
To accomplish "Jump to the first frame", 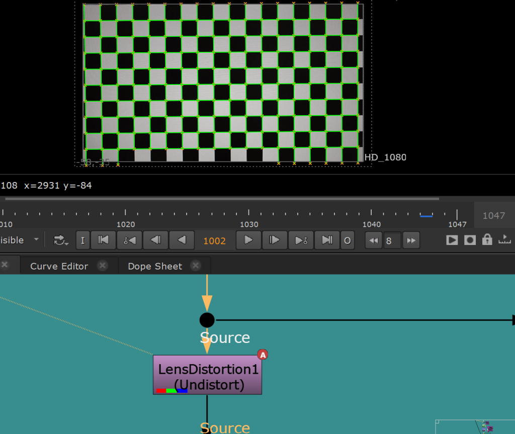I will coord(103,240).
